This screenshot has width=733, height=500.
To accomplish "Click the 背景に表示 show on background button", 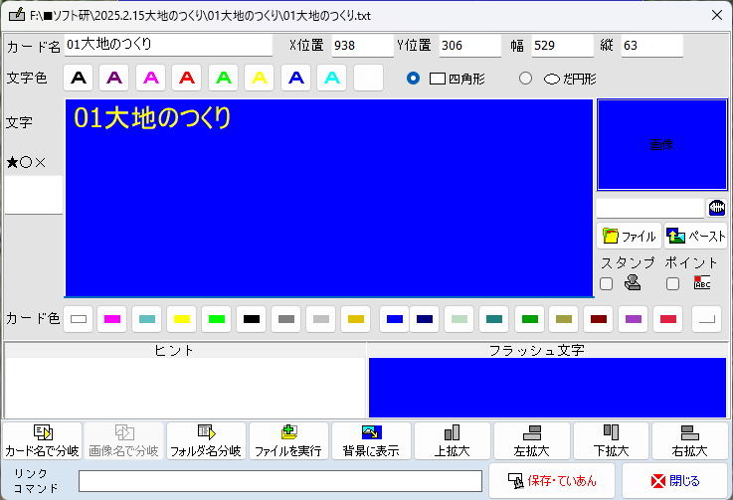I will (x=372, y=440).
